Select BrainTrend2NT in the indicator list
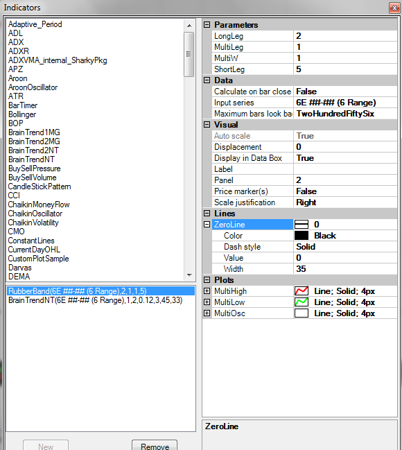The height and width of the screenshot is (450, 402). pyautogui.click(x=33, y=150)
